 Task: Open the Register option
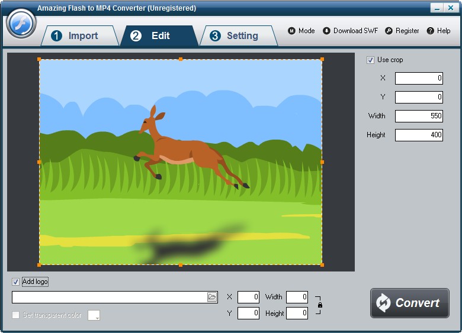[x=402, y=31]
